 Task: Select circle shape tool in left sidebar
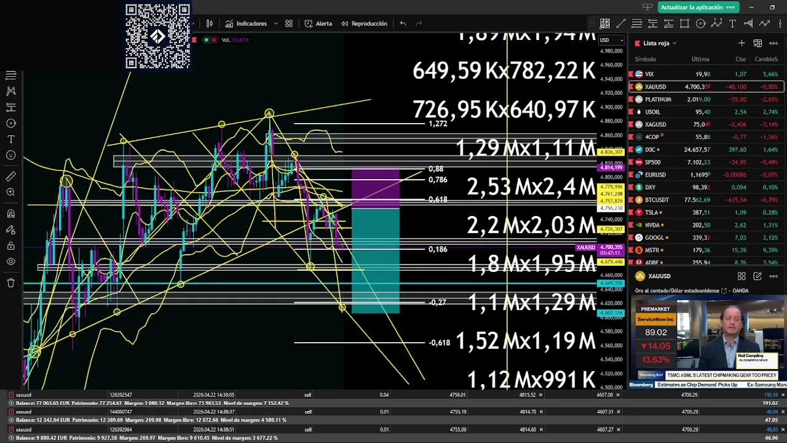click(10, 123)
